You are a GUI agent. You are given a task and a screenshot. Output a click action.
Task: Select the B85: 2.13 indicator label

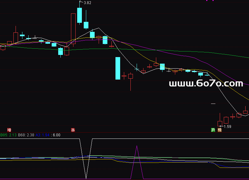[x=8, y=135]
